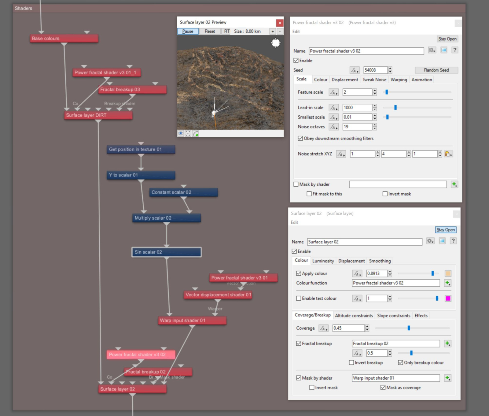Click the navigation compass in the preview
This screenshot has height=416, width=489.
point(276,43)
